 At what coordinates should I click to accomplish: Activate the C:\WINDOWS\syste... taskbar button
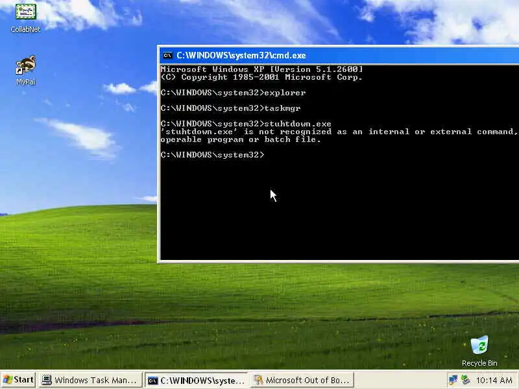[196, 381]
